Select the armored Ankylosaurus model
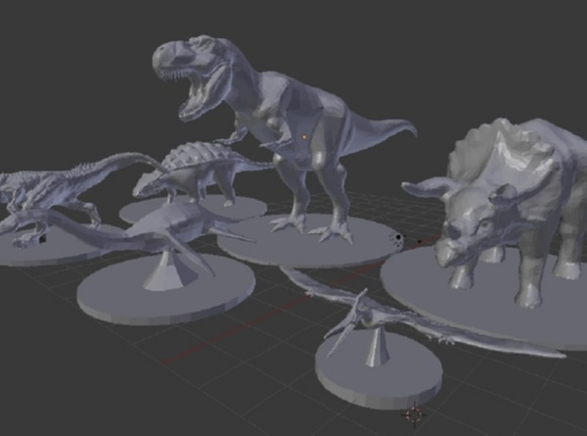Image resolution: width=587 pixels, height=436 pixels. 203,172
